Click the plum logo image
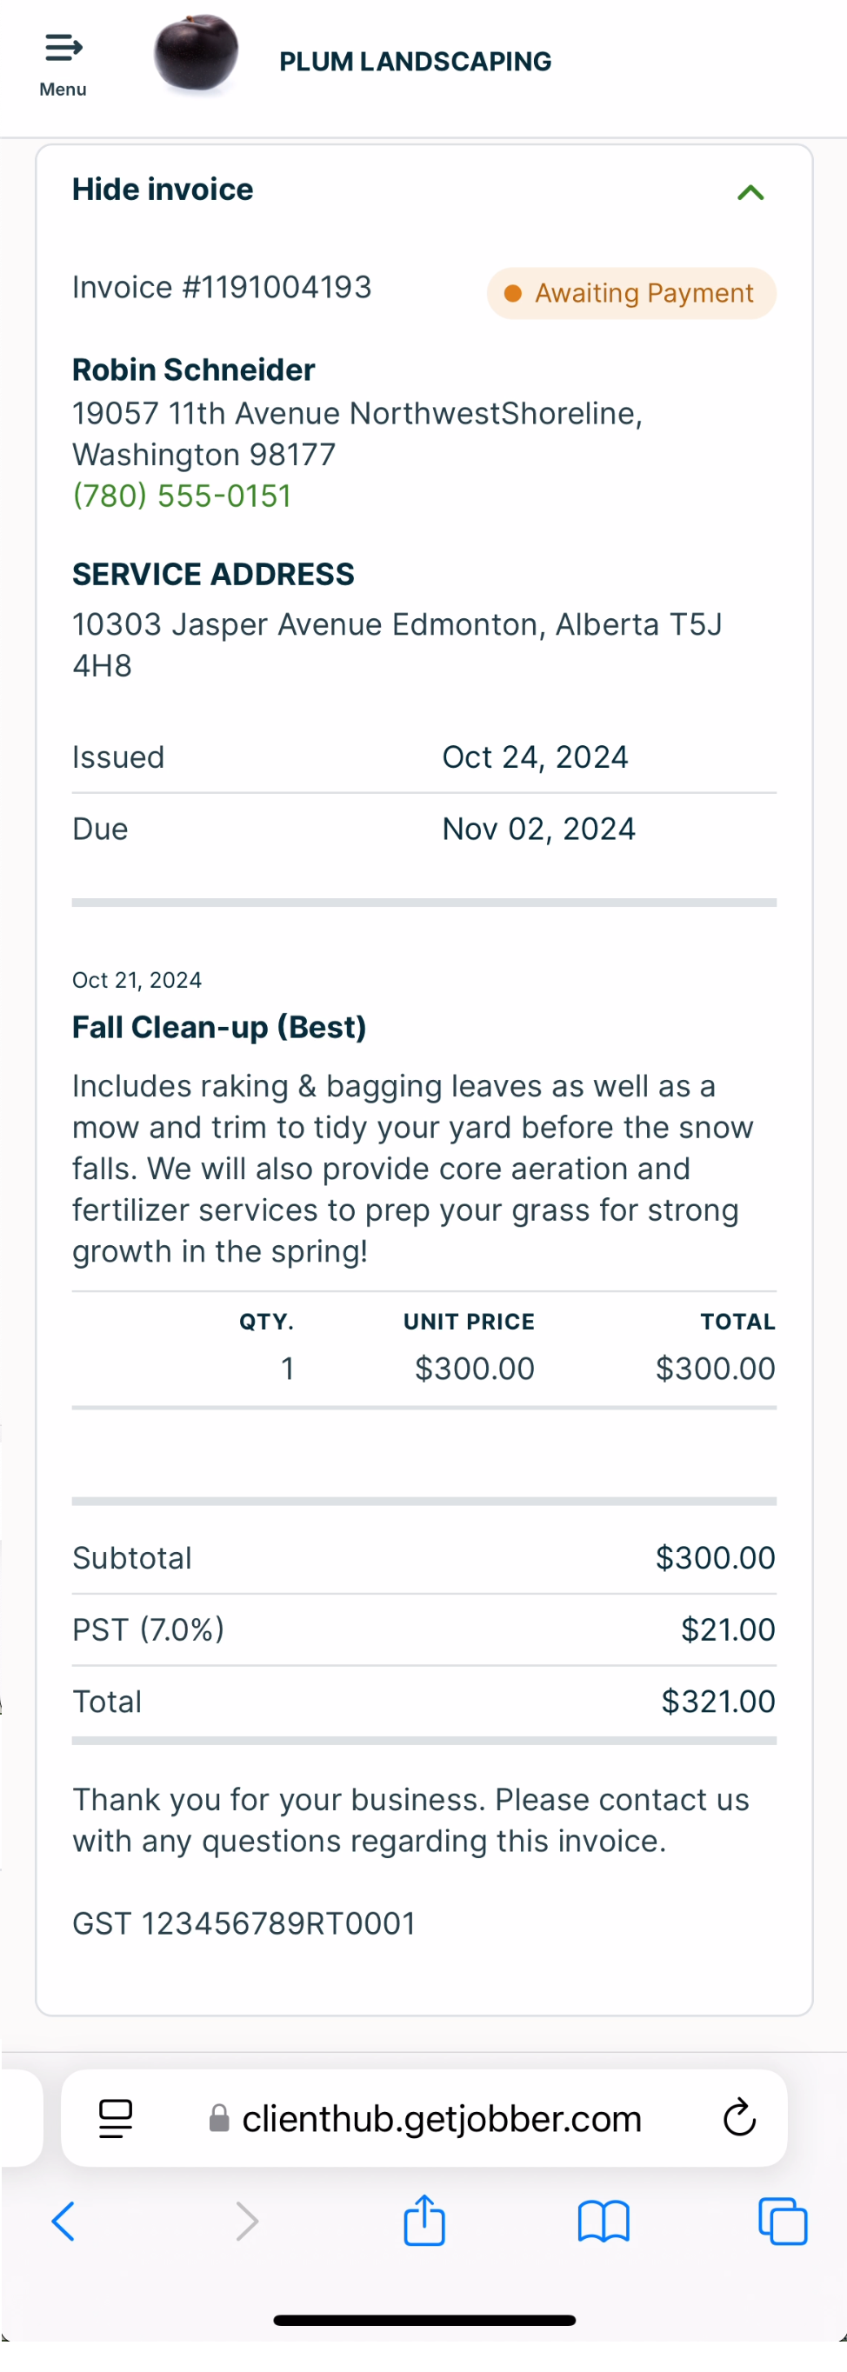The width and height of the screenshot is (847, 2372). click(195, 56)
